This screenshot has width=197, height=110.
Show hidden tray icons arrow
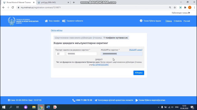[159, 107]
